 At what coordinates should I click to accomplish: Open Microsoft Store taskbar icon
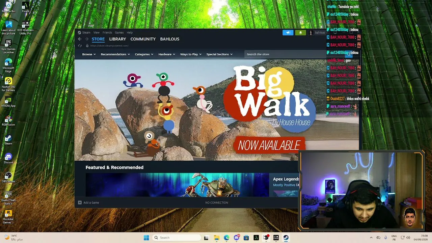click(x=246, y=238)
